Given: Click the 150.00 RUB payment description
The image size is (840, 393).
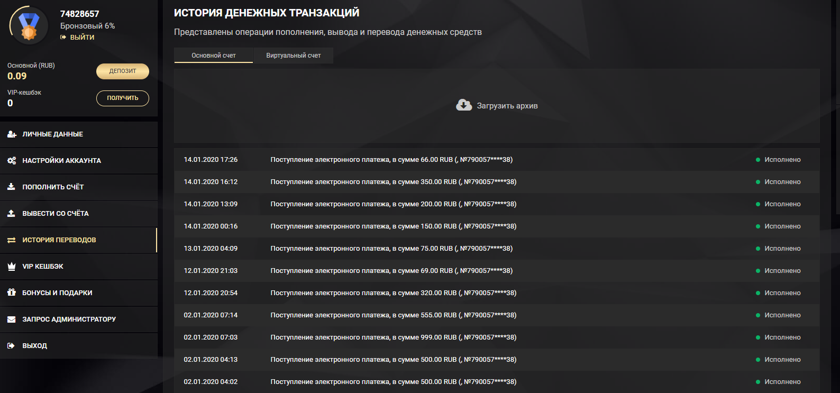Looking at the screenshot, I should pyautogui.click(x=394, y=226).
